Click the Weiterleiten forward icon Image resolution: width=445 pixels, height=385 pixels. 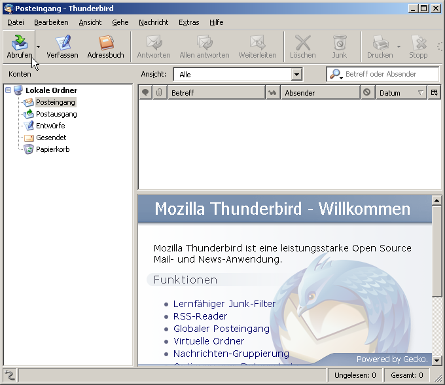(x=257, y=43)
